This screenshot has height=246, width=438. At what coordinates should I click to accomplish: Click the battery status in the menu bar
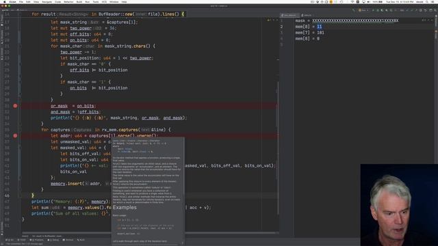(378, 1)
